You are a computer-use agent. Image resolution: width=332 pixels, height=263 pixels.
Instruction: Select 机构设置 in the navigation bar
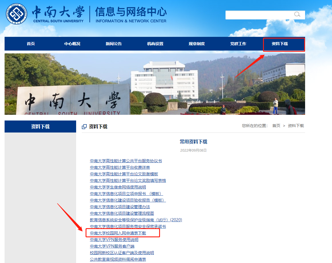click(x=155, y=44)
